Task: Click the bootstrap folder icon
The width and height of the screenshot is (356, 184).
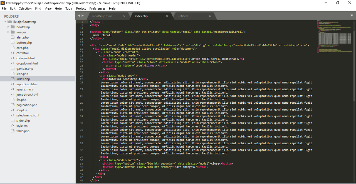Action: tap(13, 27)
